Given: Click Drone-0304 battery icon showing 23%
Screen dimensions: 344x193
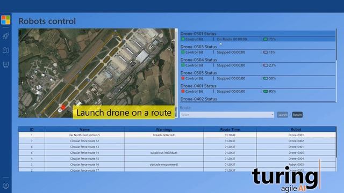Looking at the screenshot, I should coord(266,65).
